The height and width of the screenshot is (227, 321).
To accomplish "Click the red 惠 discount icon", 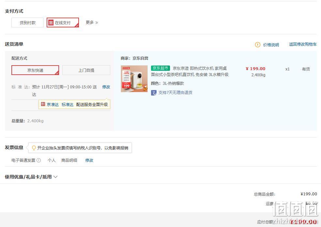I will (x=51, y=23).
